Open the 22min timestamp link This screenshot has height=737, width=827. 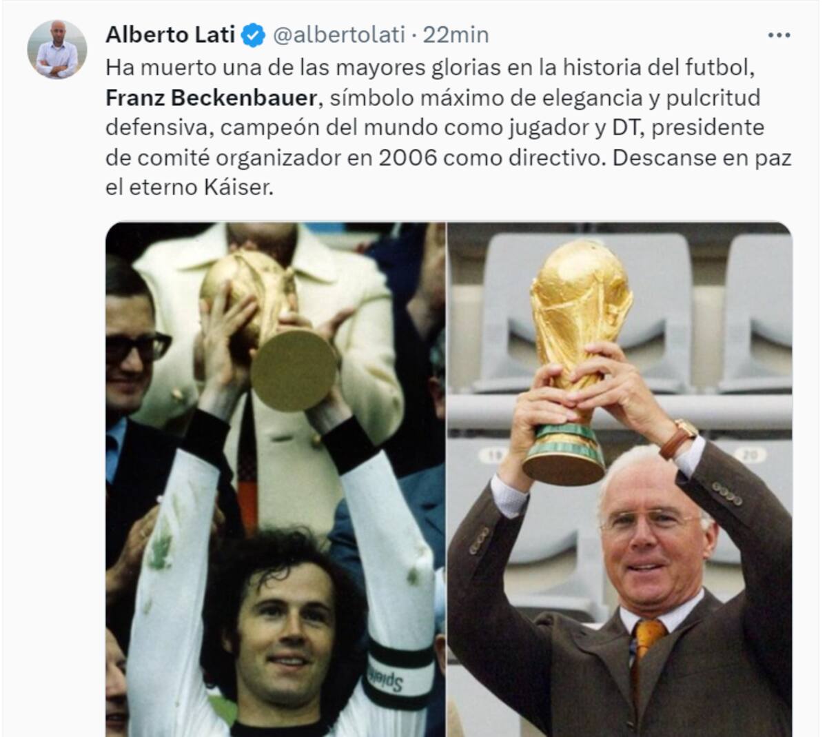(456, 34)
